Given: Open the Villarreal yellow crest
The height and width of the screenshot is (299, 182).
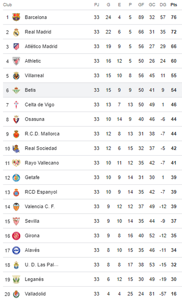Looking at the screenshot, I should point(16,76).
